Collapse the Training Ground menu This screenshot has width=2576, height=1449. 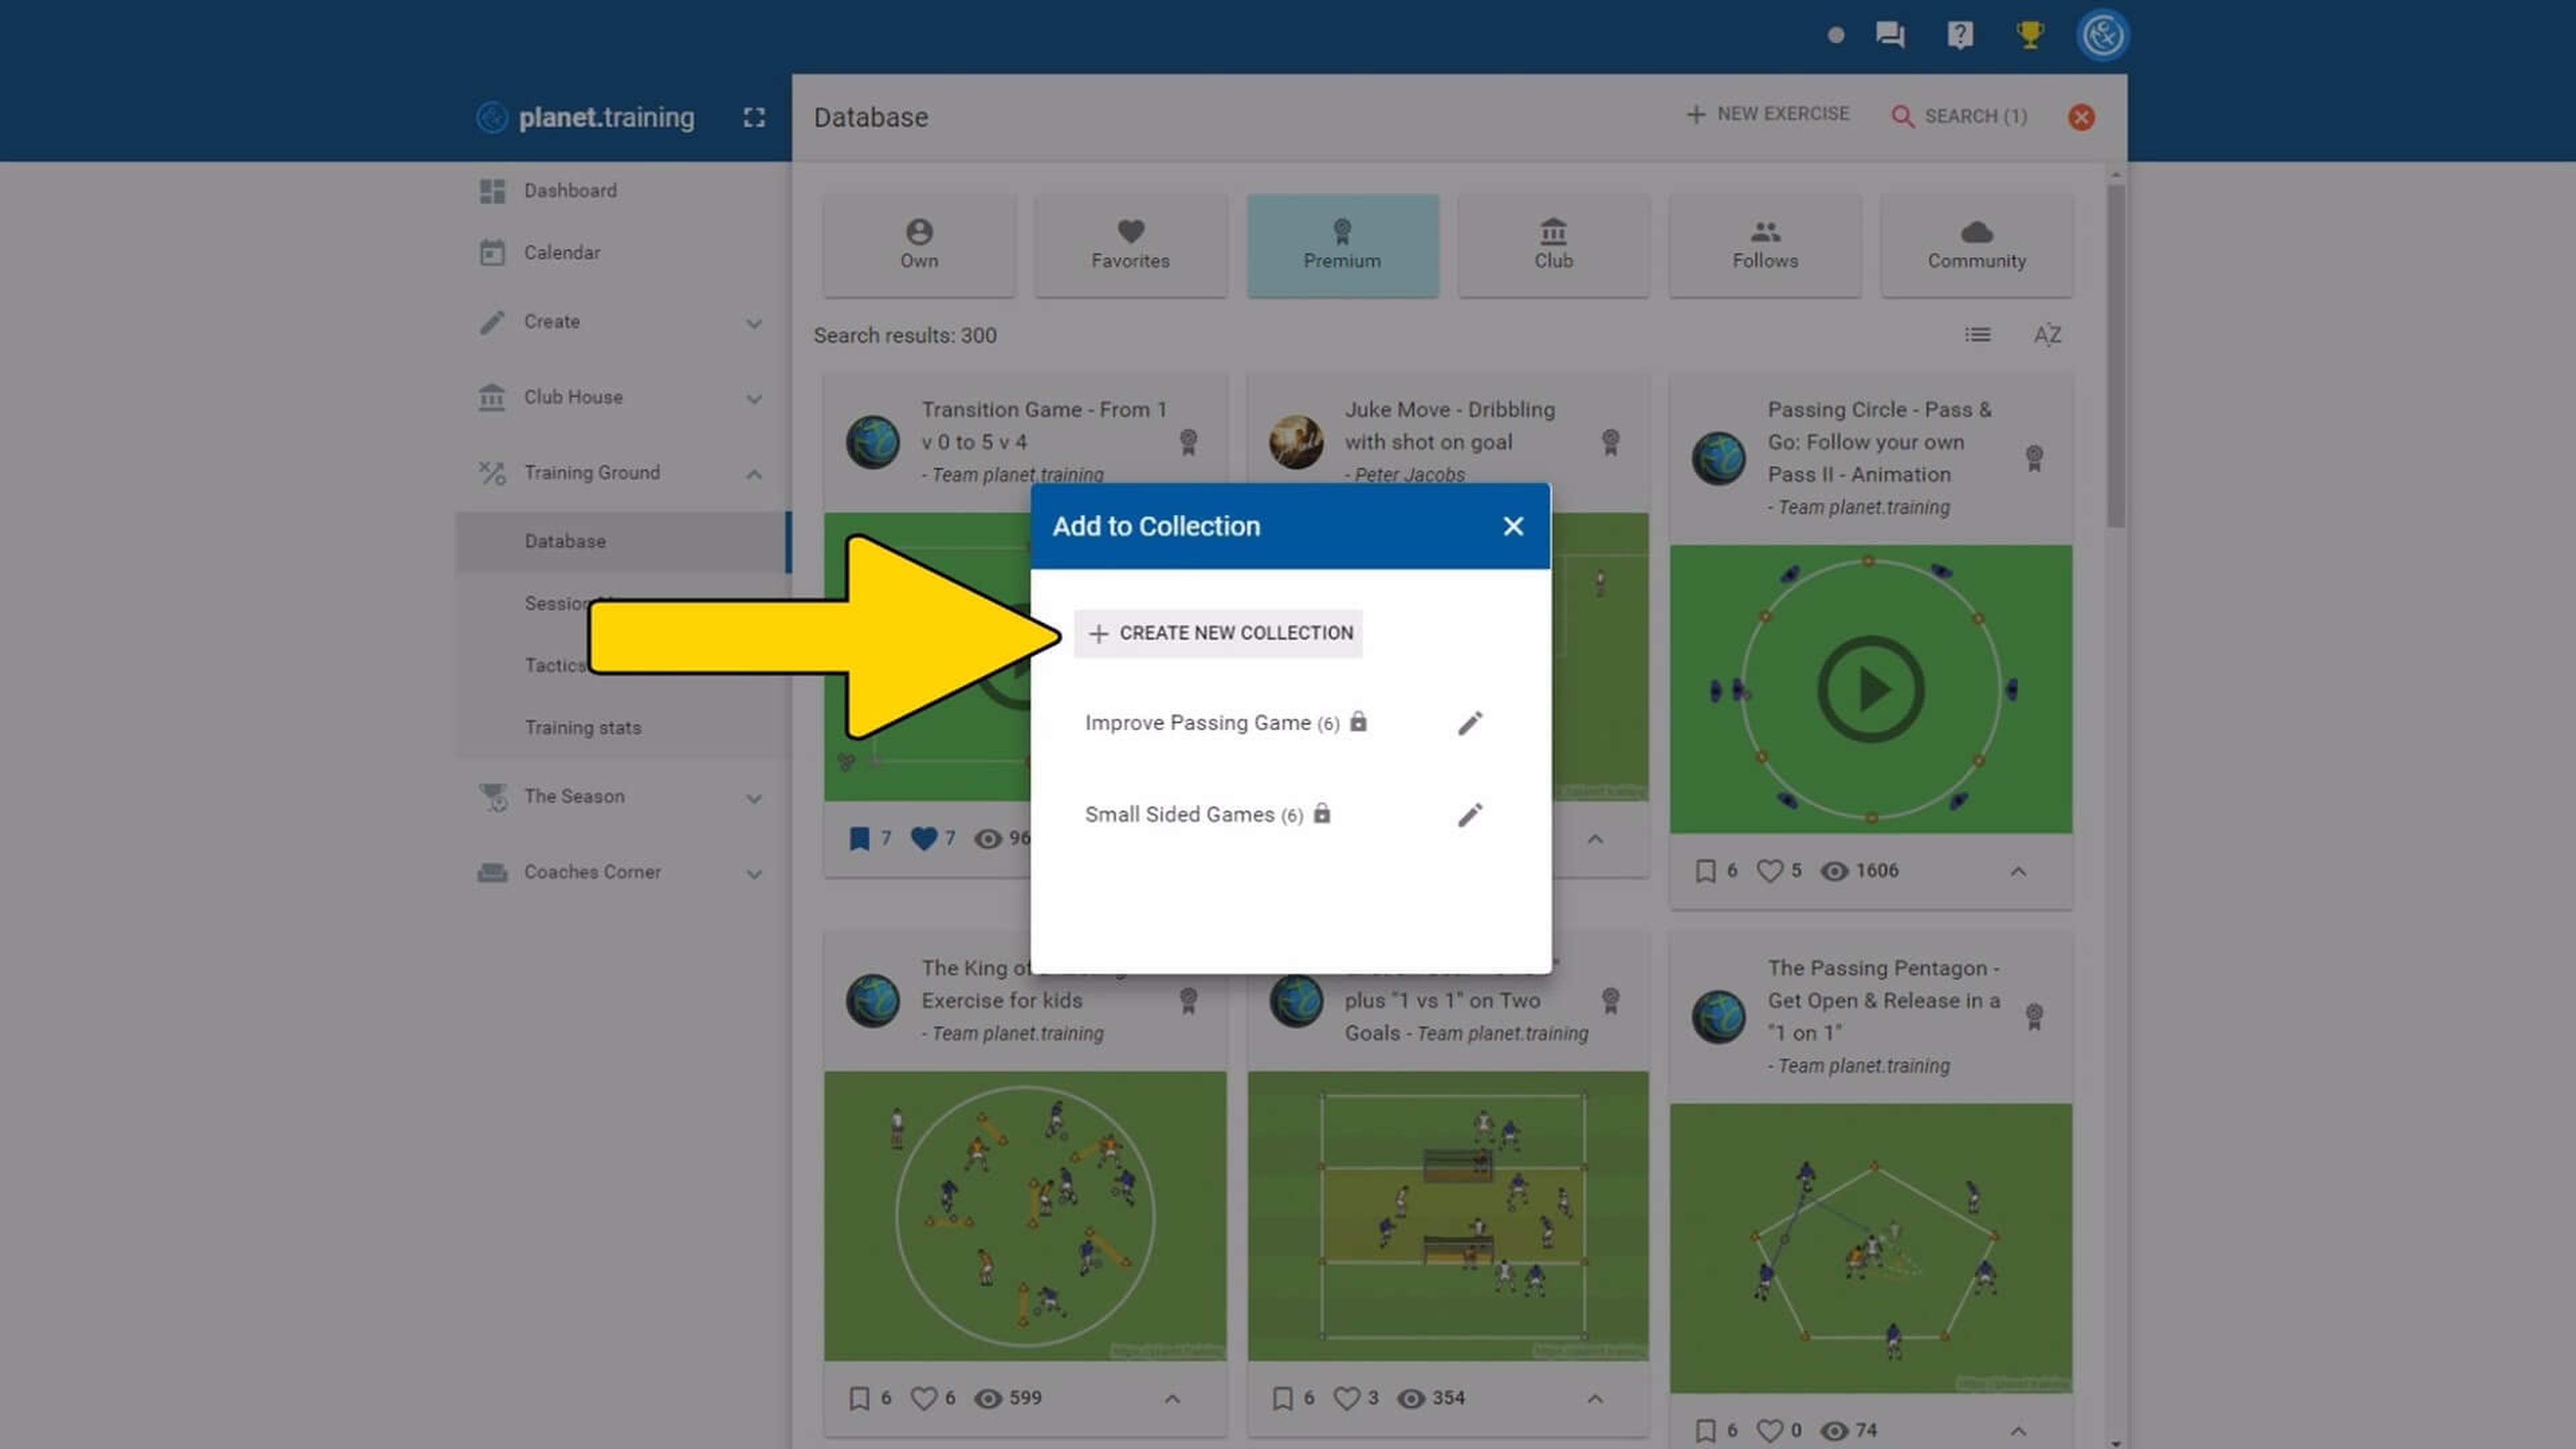coord(623,473)
